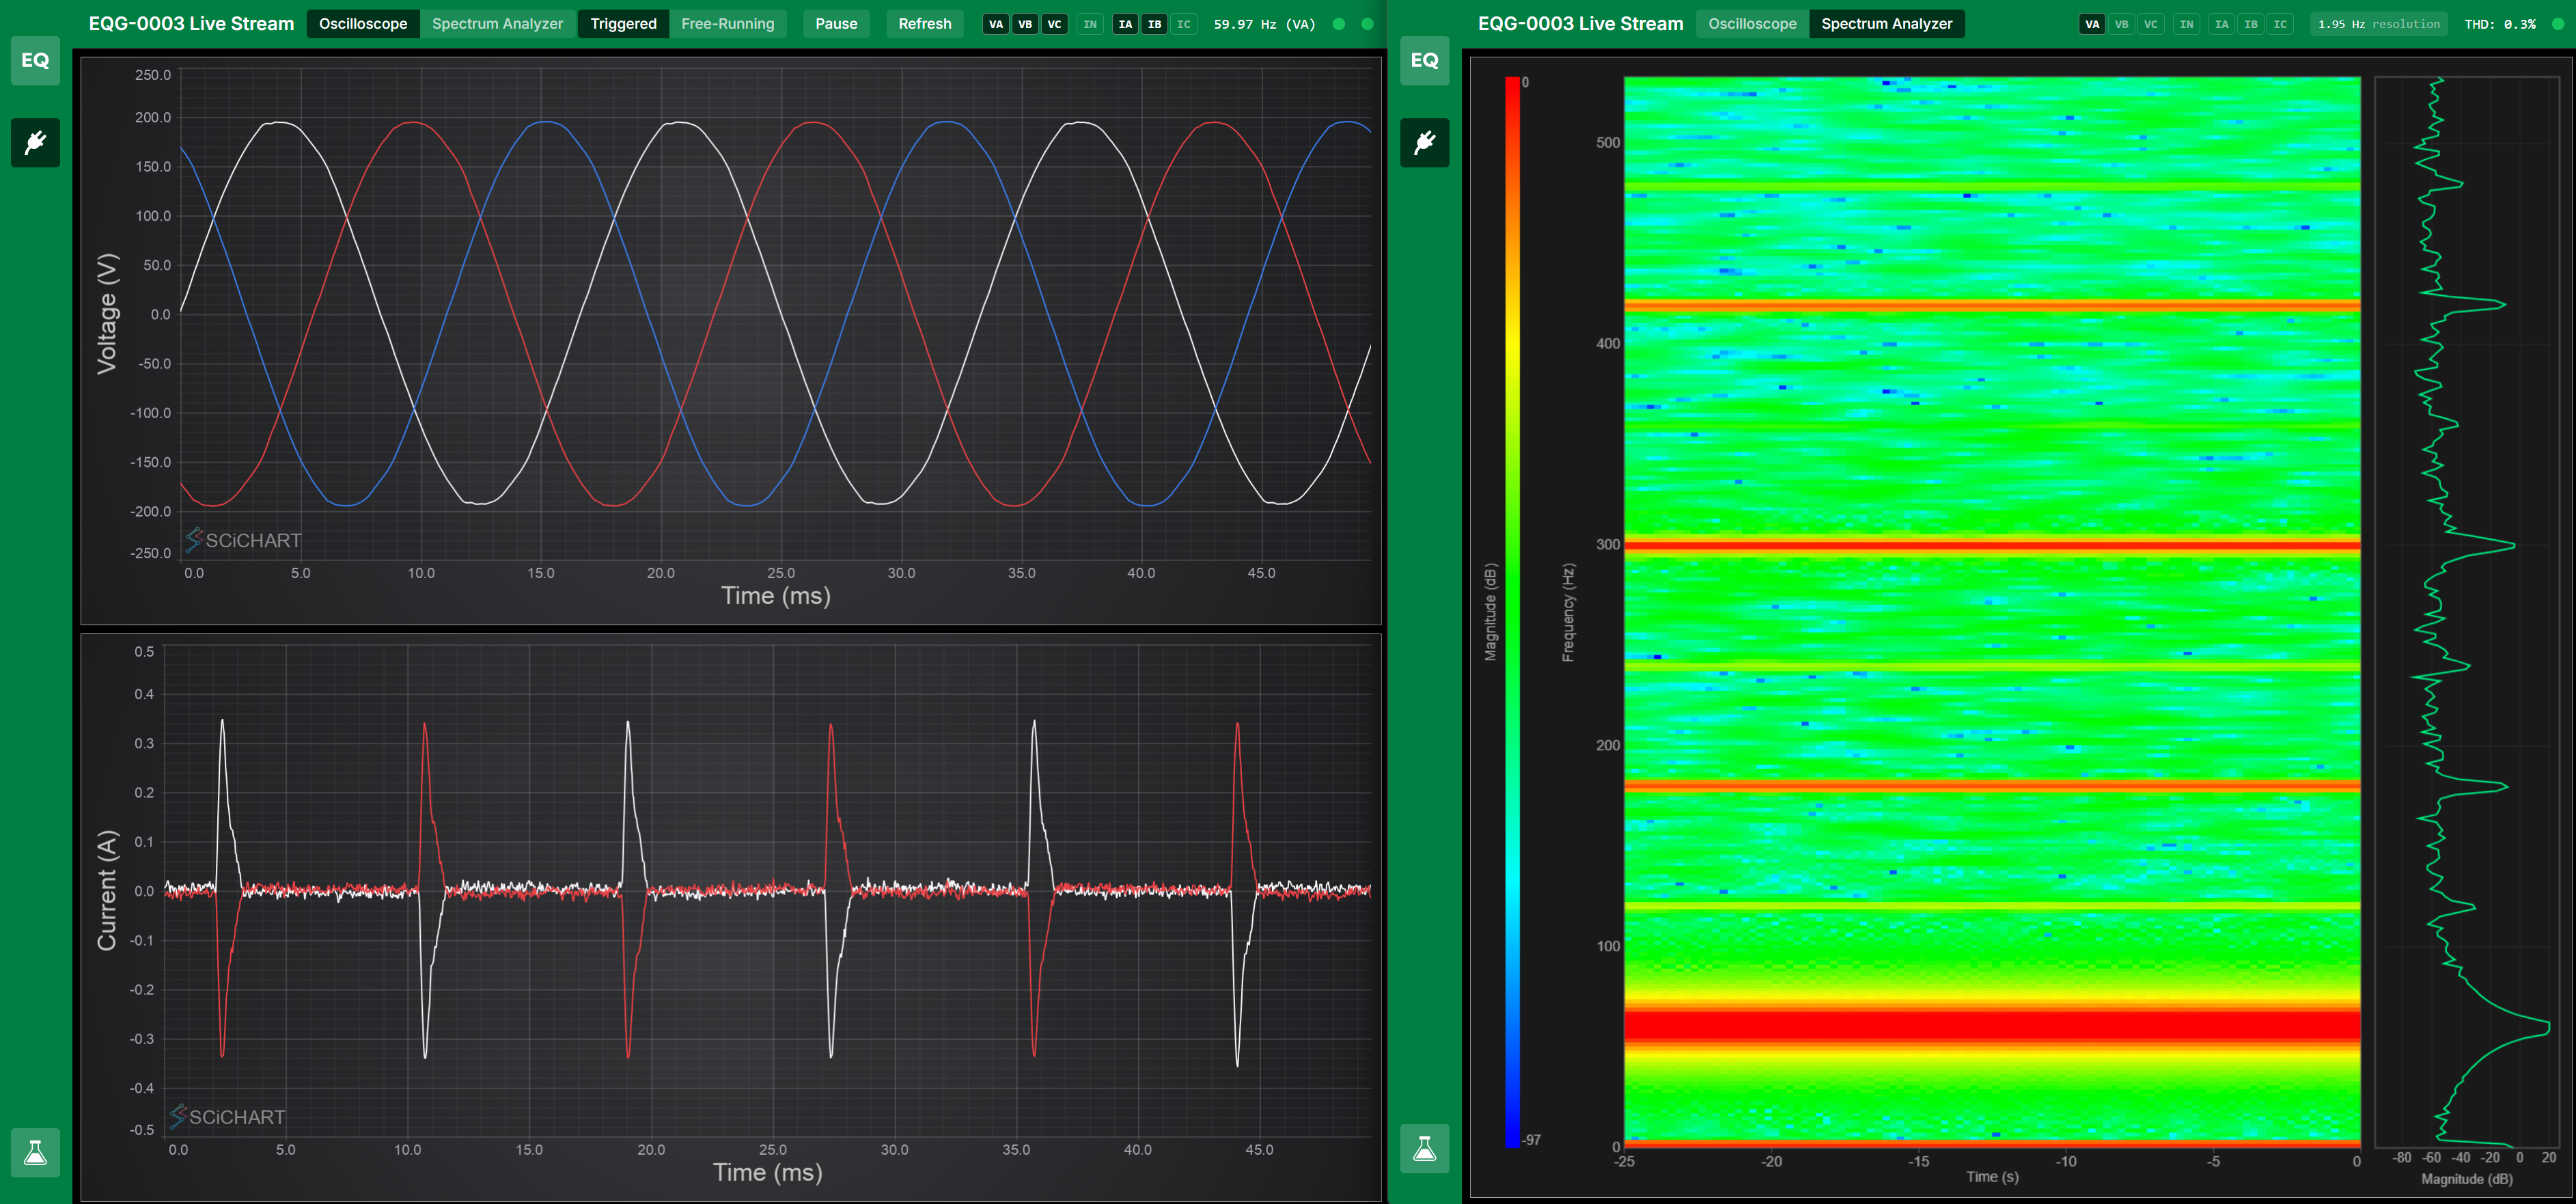Screen dimensions: 2576x1204
Task: Open EQ logo in the spectrum analyzer window
Action: coord(1424,60)
